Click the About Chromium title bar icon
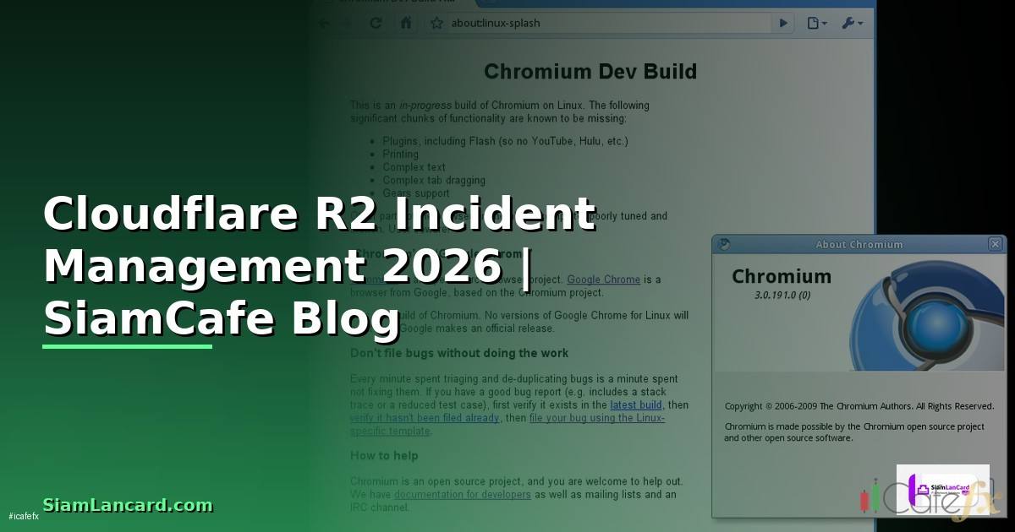Image resolution: width=1015 pixels, height=532 pixels. tap(724, 244)
